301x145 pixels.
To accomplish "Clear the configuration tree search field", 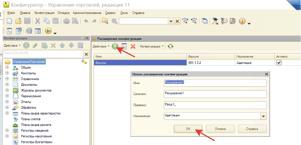I will [x=86, y=54].
